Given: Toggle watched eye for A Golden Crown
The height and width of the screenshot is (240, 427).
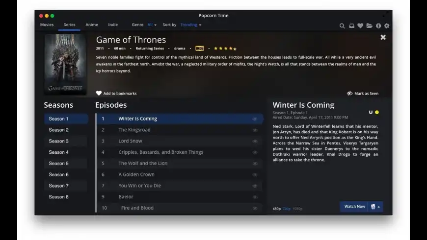Looking at the screenshot, I should point(255,175).
